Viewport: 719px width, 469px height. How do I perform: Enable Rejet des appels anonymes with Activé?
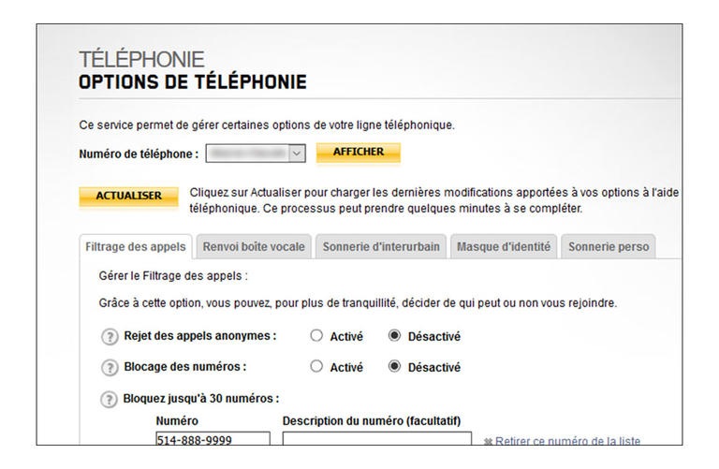tap(315, 336)
